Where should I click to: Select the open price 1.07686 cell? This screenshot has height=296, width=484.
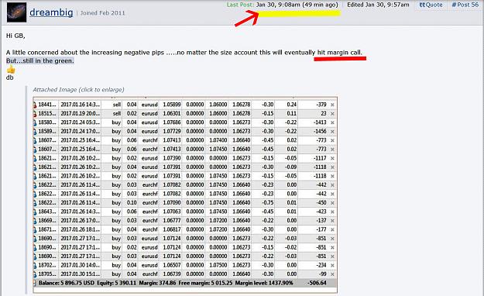click(172, 122)
